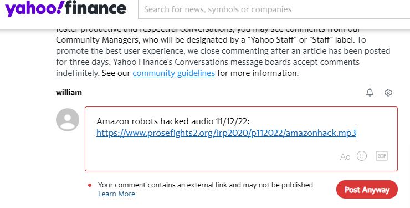Image resolution: width=410 pixels, height=208 pixels.
Task: Click the Post Anyway button
Action: [x=367, y=190]
